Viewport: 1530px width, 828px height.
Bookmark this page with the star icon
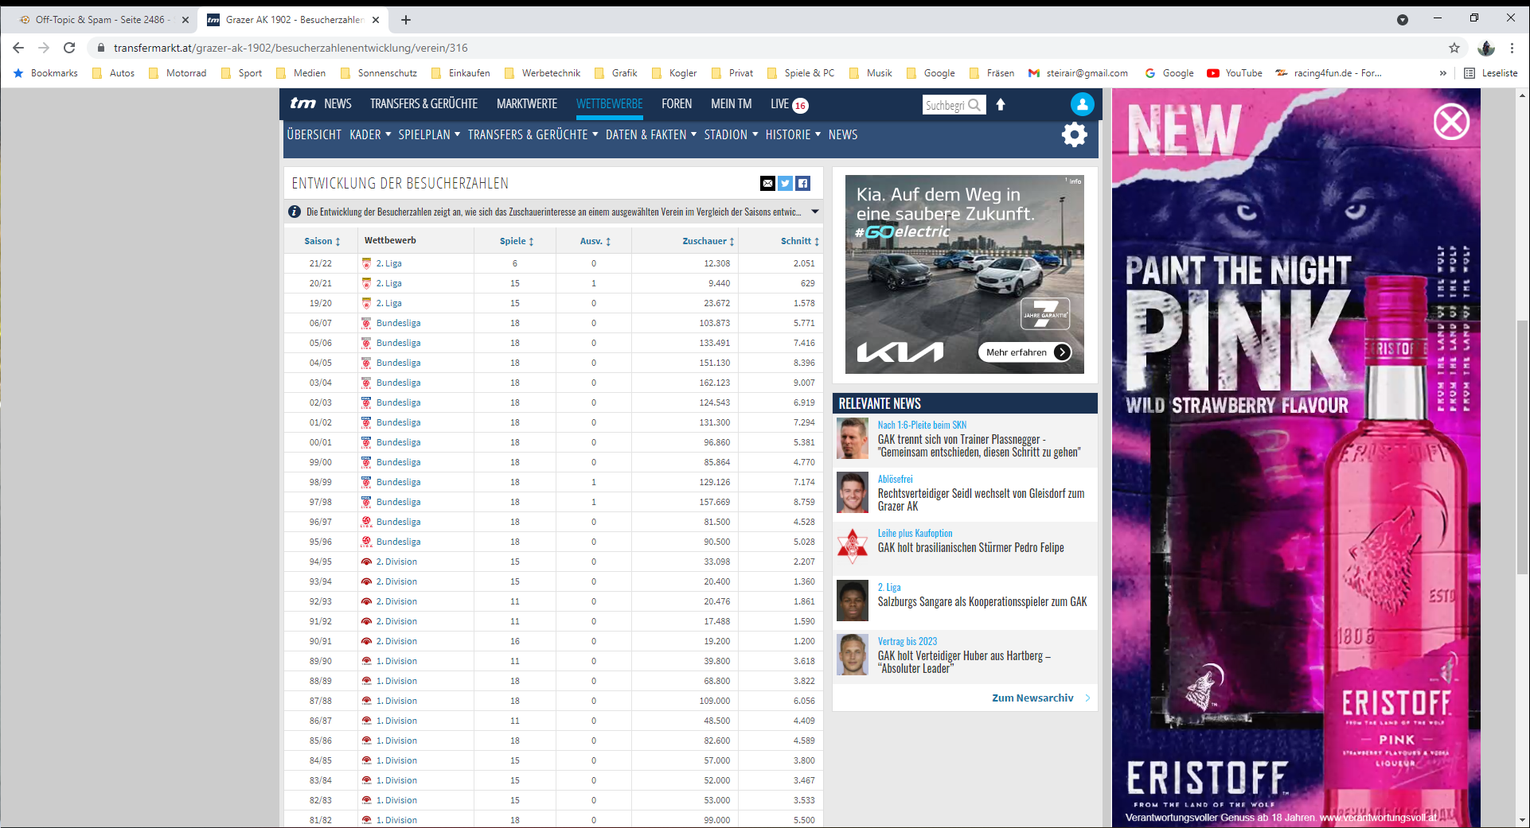tap(1454, 48)
